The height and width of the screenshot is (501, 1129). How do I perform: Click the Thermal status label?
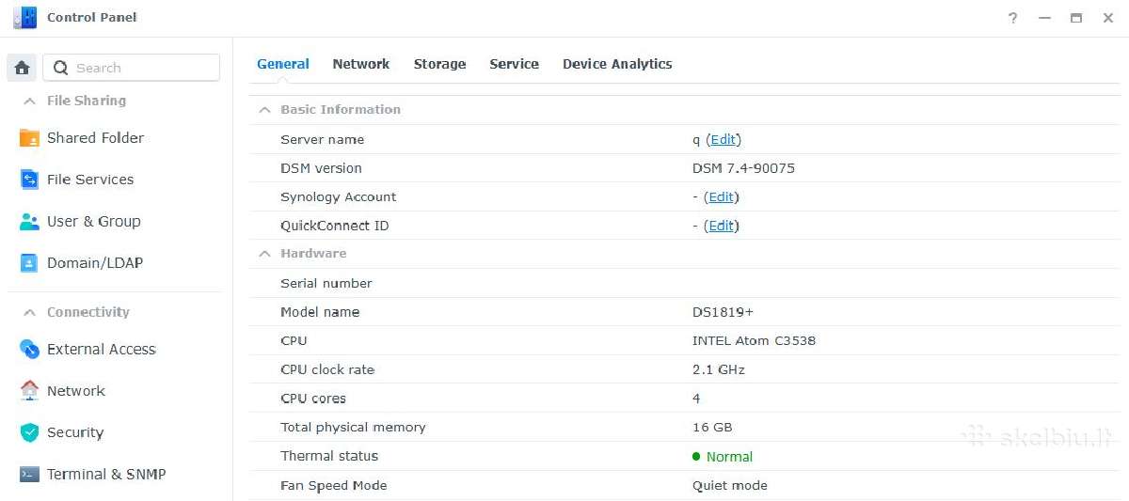coord(329,456)
